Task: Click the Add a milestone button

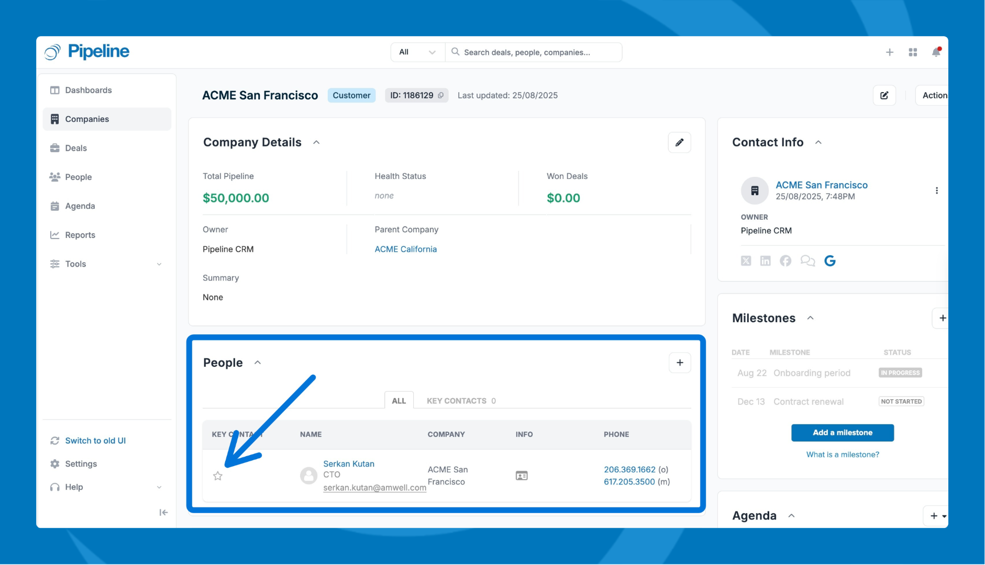Action: point(843,433)
